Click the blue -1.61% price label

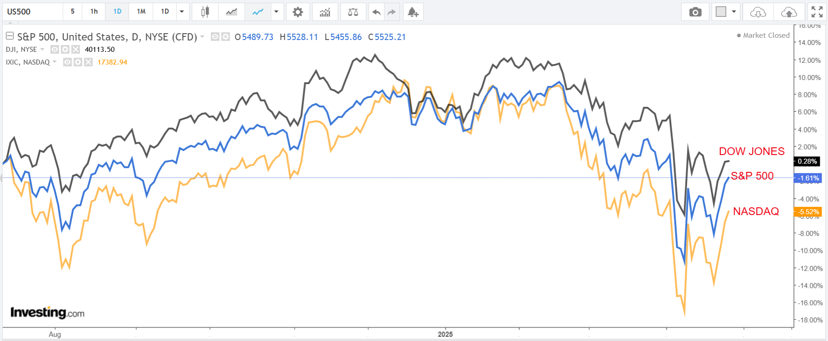tap(807, 178)
